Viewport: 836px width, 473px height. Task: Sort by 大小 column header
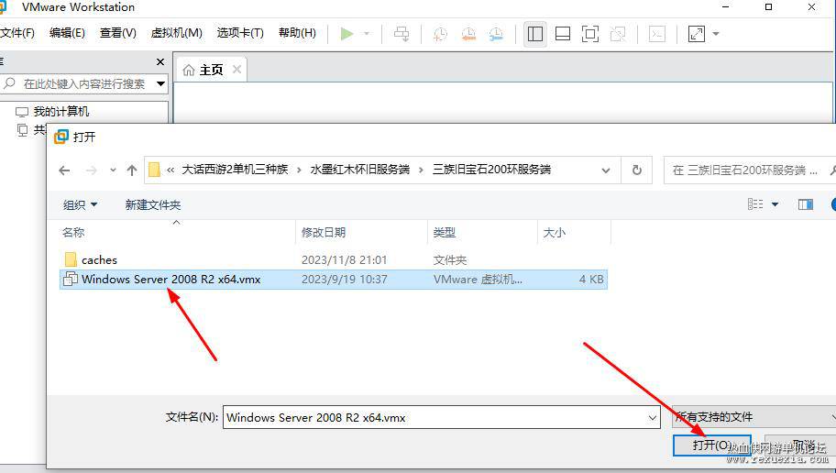[x=554, y=233]
